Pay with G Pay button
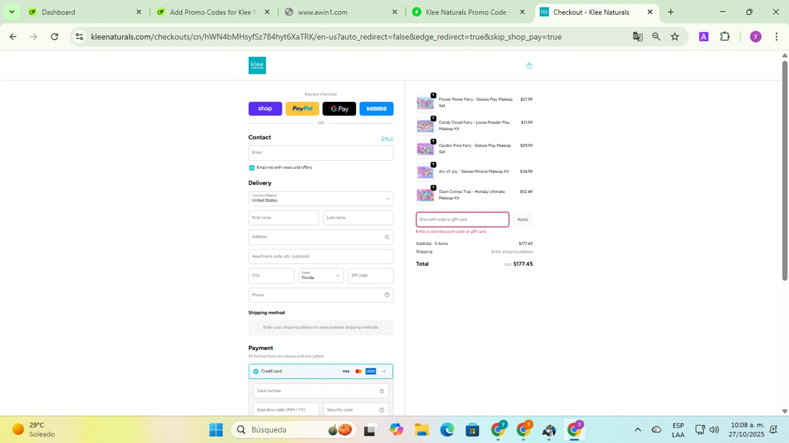This screenshot has height=443, width=789. point(339,109)
